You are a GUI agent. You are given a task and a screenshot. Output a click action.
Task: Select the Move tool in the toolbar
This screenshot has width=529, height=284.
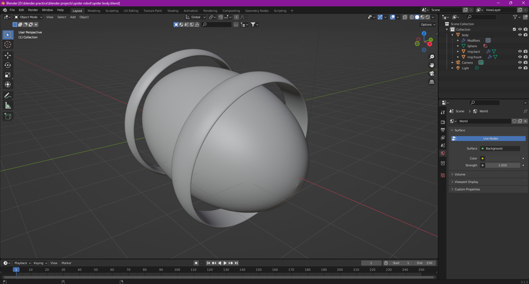click(x=8, y=55)
